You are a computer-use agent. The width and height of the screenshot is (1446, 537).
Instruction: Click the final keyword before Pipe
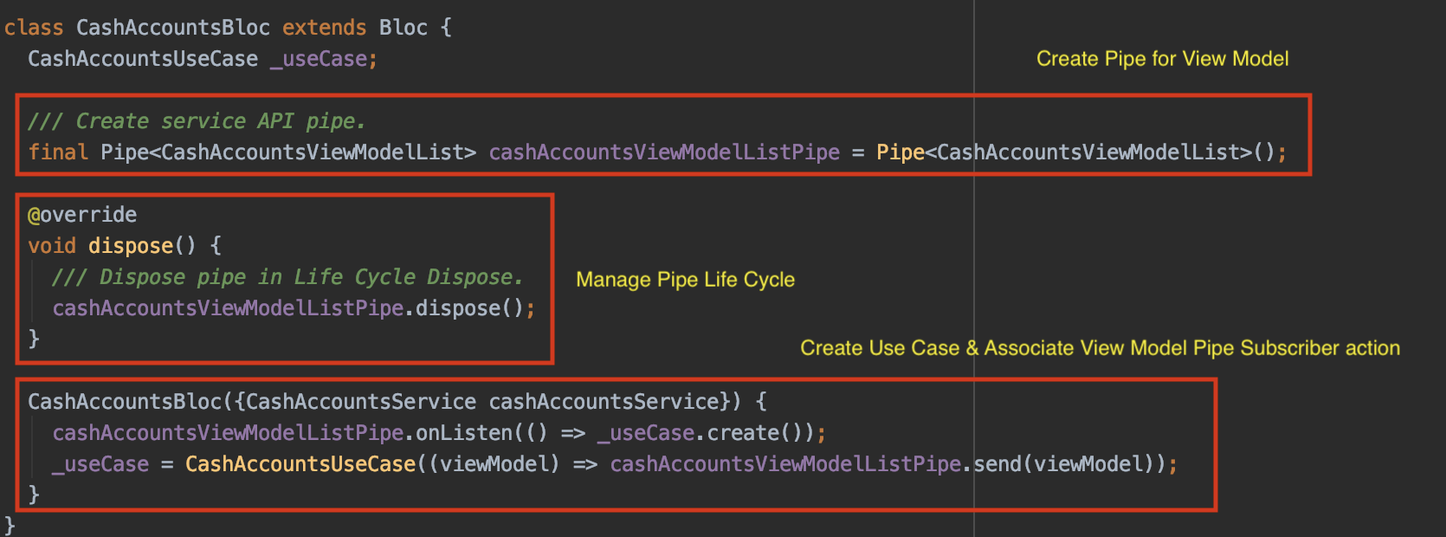(57, 152)
